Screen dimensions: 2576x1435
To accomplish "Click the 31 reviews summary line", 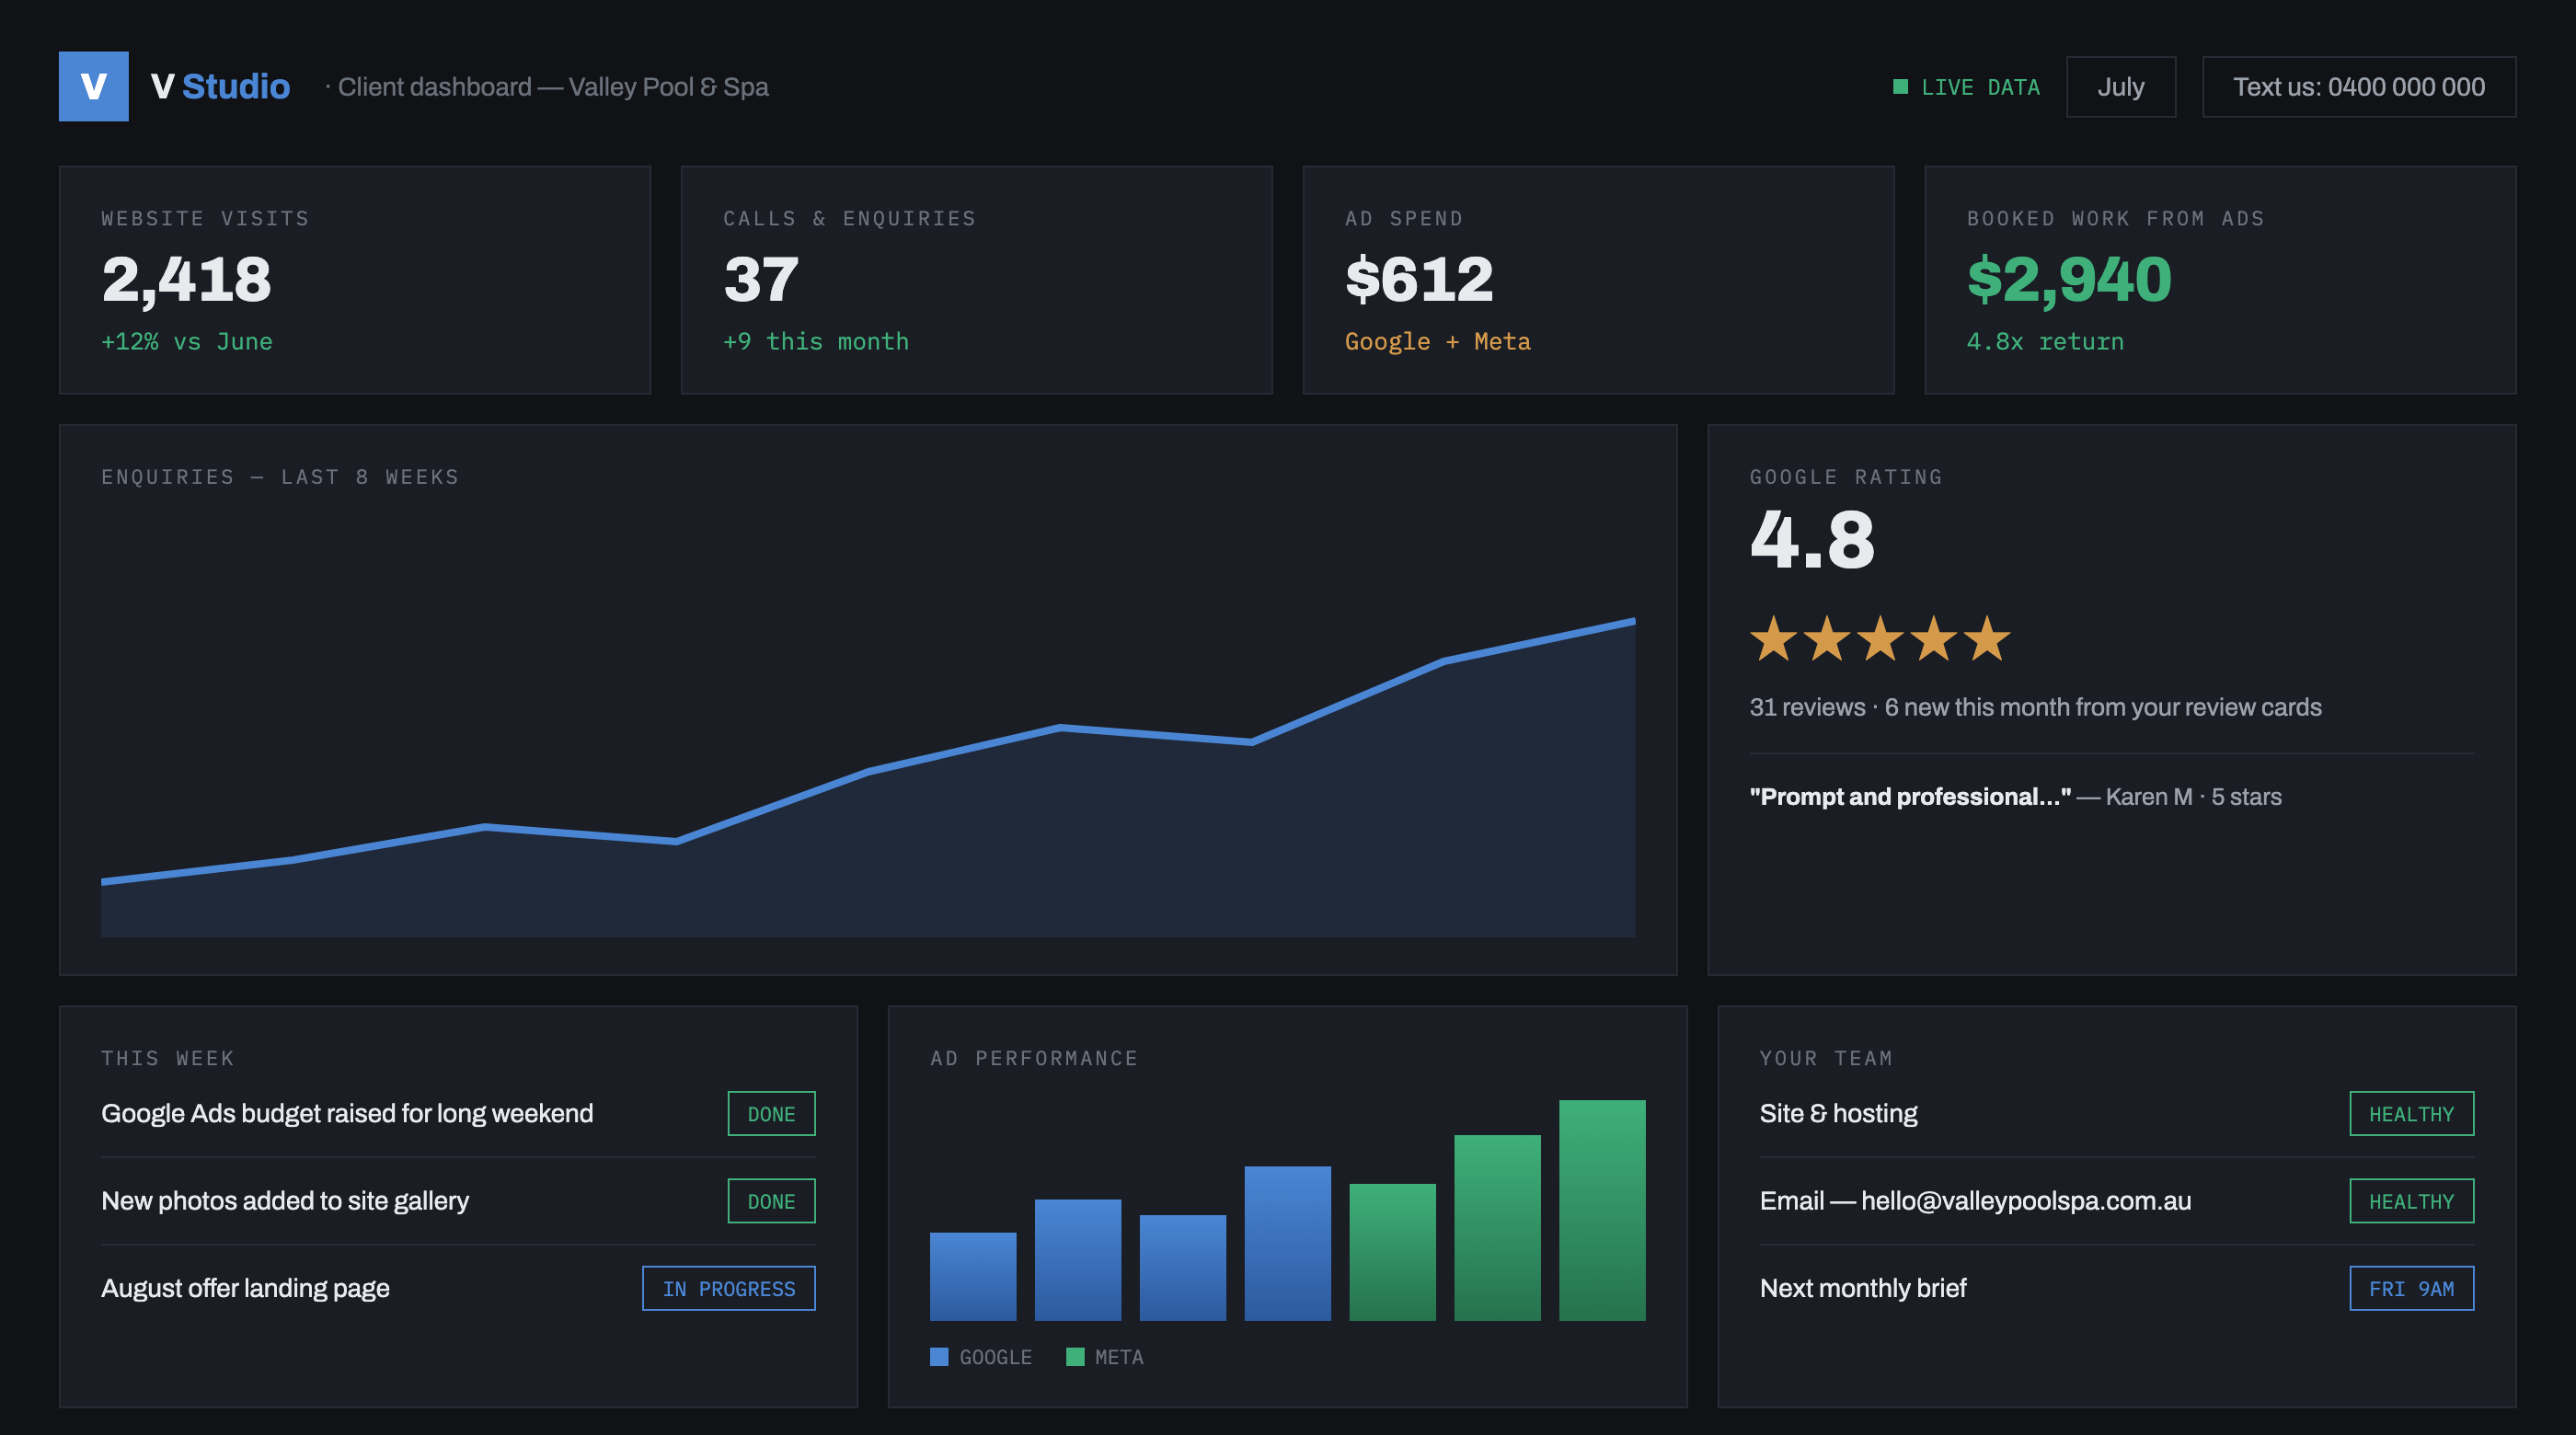I will click(2035, 707).
